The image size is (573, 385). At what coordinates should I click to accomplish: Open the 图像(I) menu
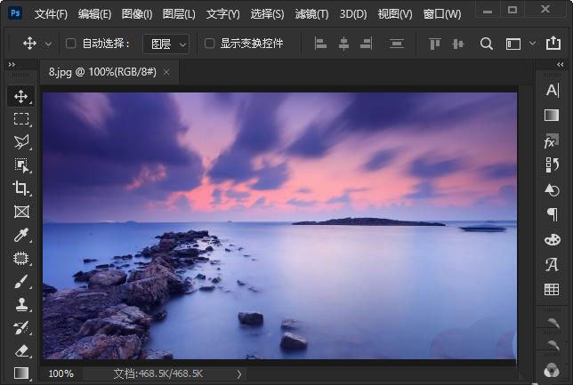[136, 14]
